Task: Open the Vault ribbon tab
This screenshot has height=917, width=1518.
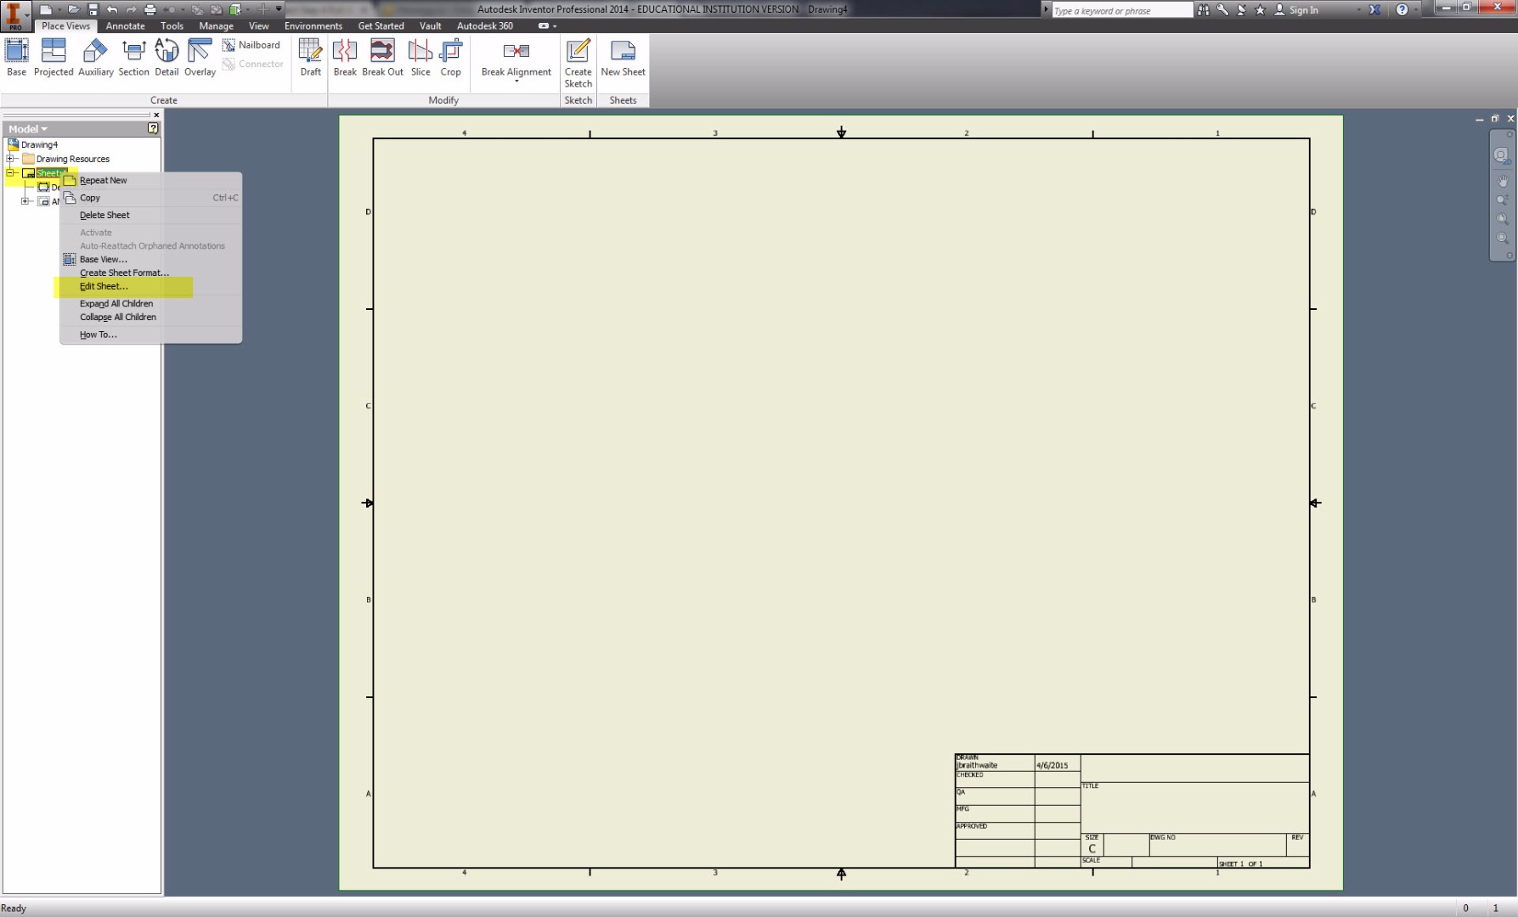Action: (x=430, y=26)
